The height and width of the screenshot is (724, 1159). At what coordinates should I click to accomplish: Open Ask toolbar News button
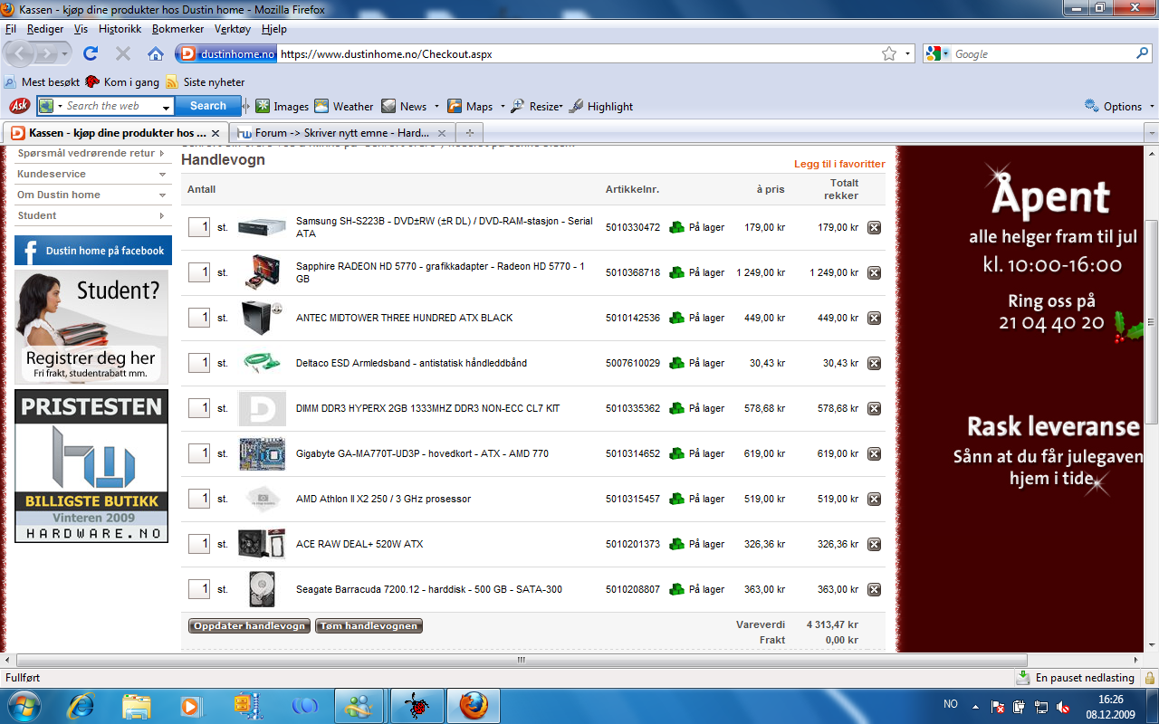pos(404,106)
